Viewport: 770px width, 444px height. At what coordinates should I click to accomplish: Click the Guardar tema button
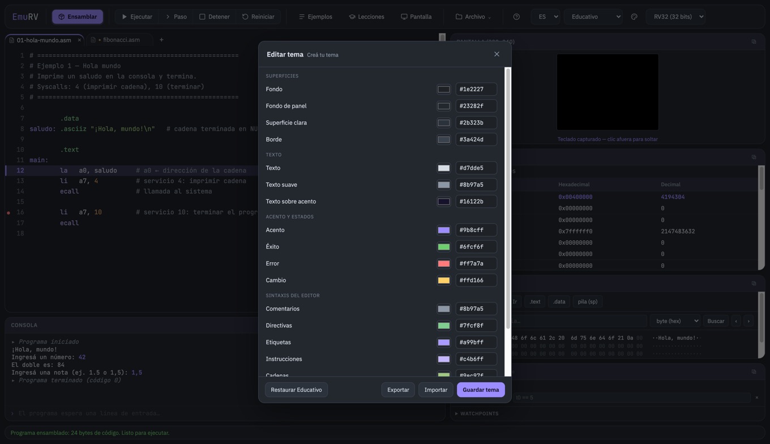point(481,390)
